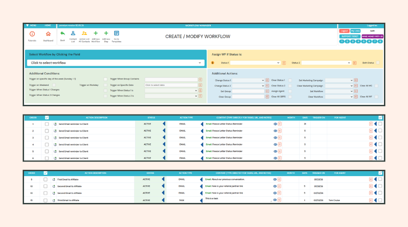The height and width of the screenshot is (227, 408).
Task: Open Action List All Contacts icon
Action: 84,33
